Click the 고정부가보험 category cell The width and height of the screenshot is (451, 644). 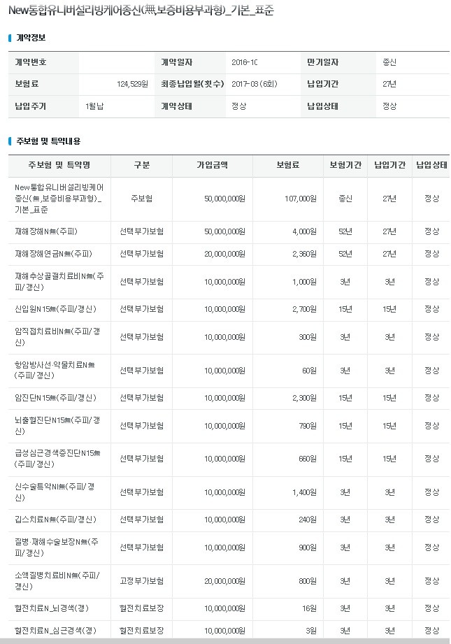click(x=141, y=581)
